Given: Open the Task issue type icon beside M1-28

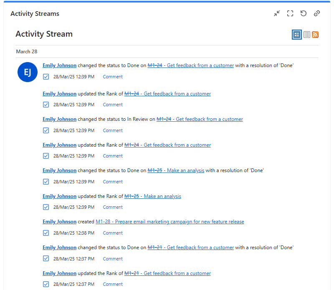Looking at the screenshot, I should pos(46,233).
